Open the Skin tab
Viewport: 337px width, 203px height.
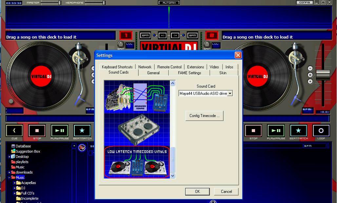pyautogui.click(x=223, y=73)
